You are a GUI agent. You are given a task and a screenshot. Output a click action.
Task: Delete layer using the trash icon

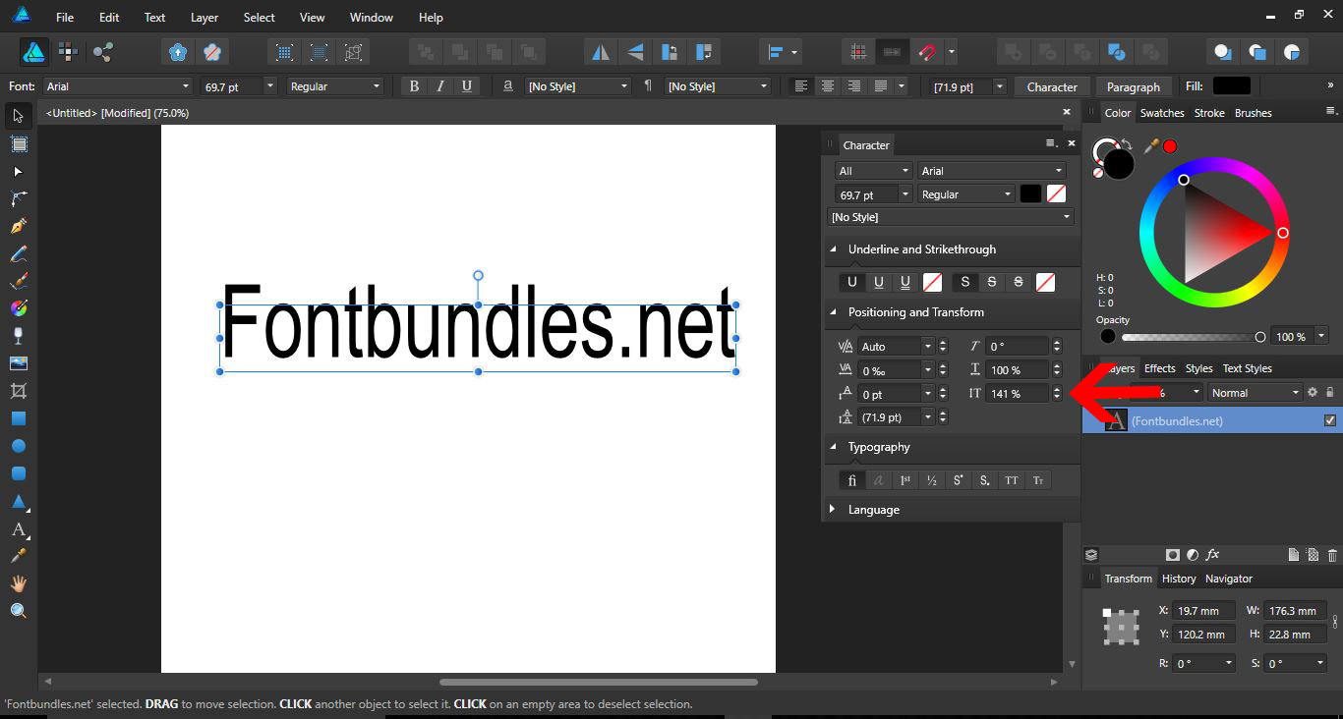1333,555
